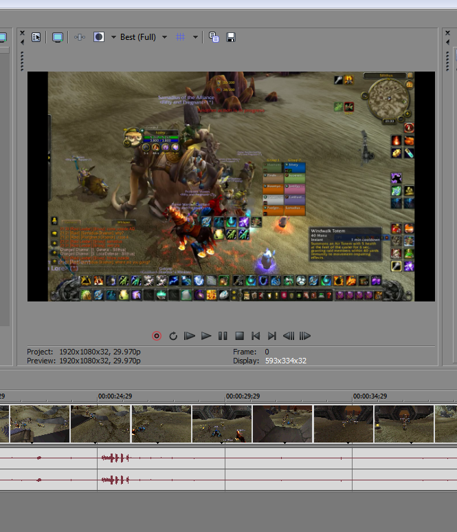Step to next frame
This screenshot has height=532, width=457.
pos(305,336)
